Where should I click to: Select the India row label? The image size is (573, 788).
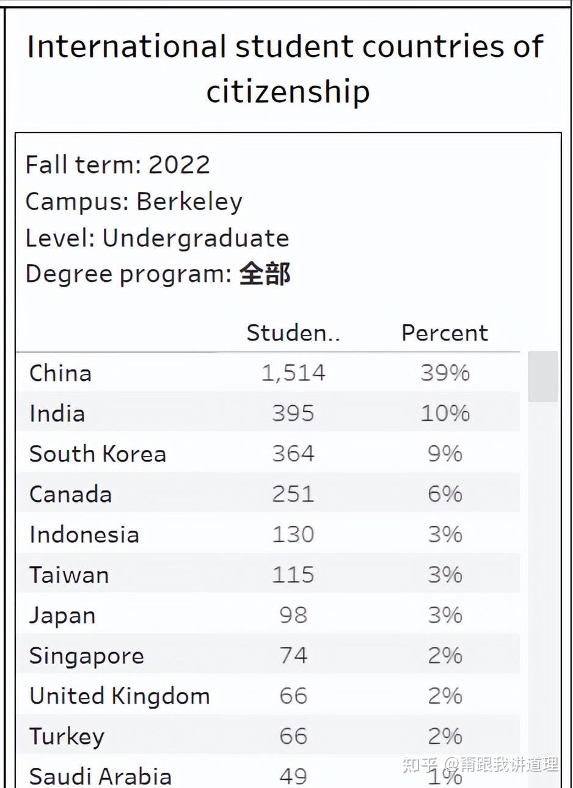pyautogui.click(x=57, y=413)
